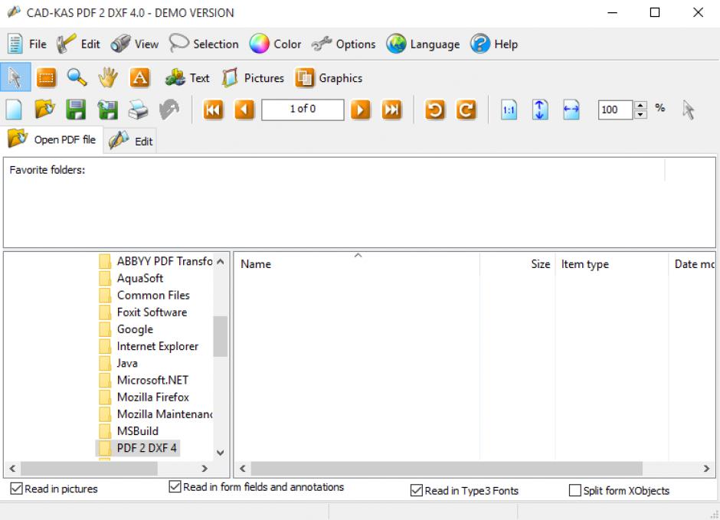Screen dimensions: 720x520
Task: Sort file list by Size column
Action: [518, 264]
